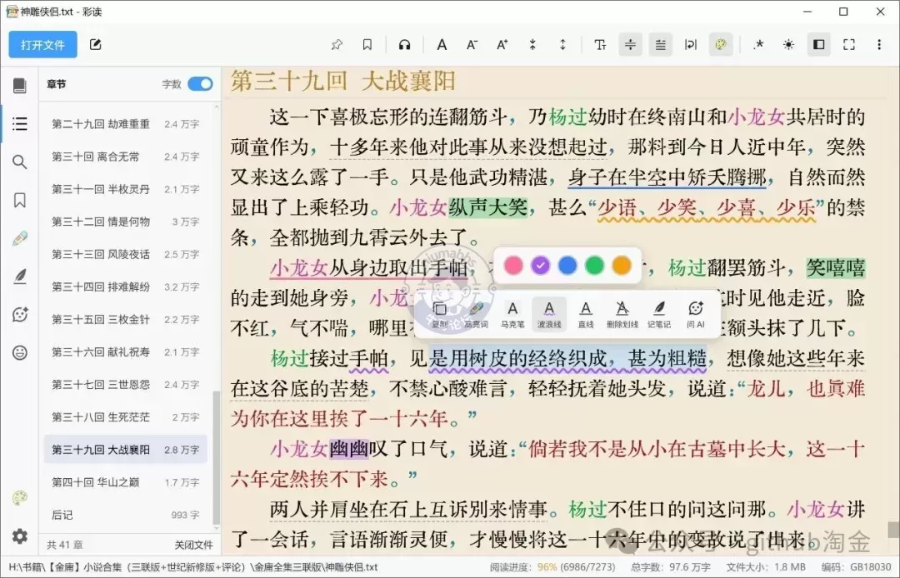Screen dimensions: 900x578
Task: Open the AI chat face icon in sidebar
Action: [19, 315]
